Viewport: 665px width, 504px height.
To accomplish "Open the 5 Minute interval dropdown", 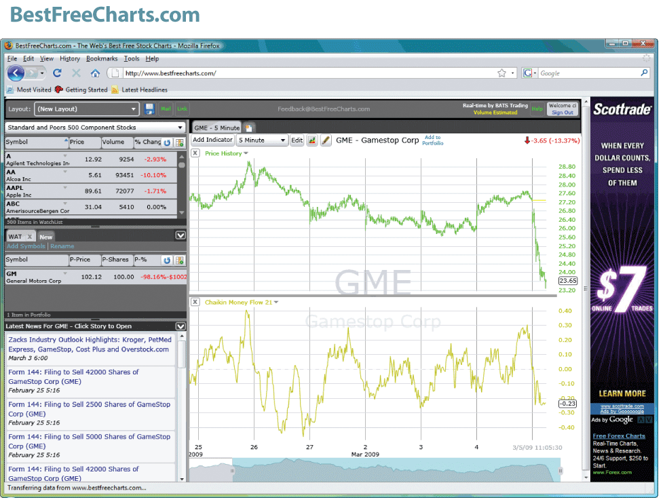I will 262,140.
